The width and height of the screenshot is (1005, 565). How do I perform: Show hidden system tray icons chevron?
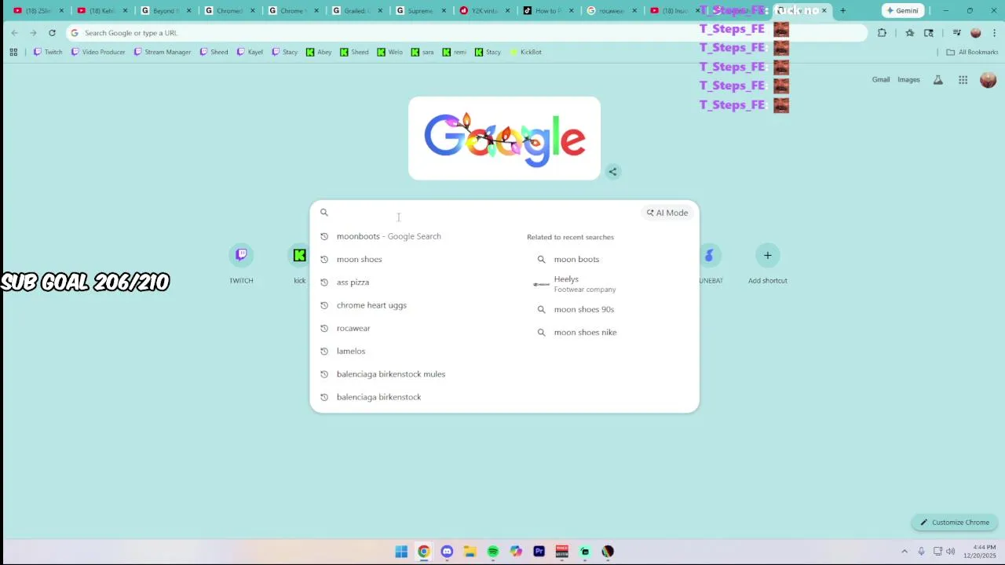point(904,552)
